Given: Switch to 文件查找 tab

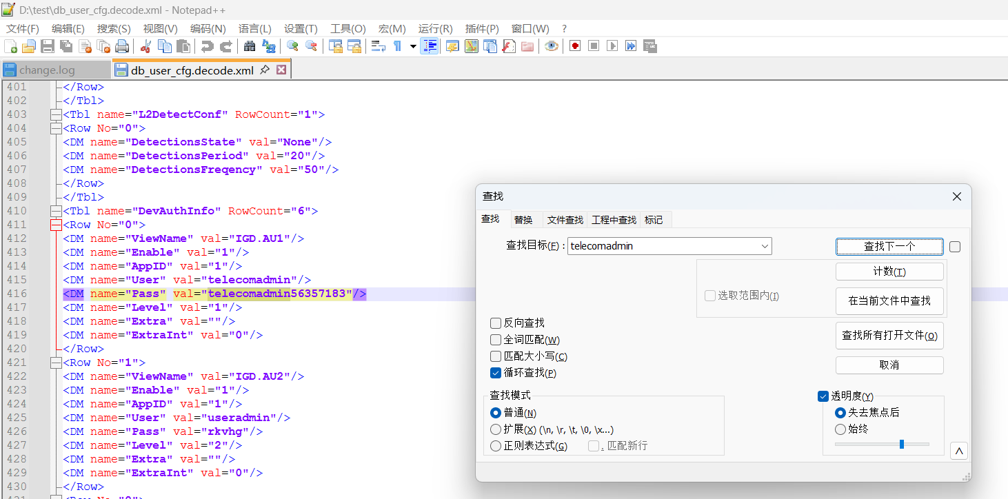Looking at the screenshot, I should [x=565, y=220].
